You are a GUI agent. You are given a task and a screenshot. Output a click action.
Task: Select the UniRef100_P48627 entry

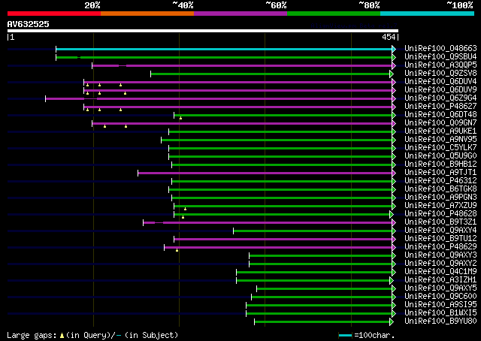point(440,107)
